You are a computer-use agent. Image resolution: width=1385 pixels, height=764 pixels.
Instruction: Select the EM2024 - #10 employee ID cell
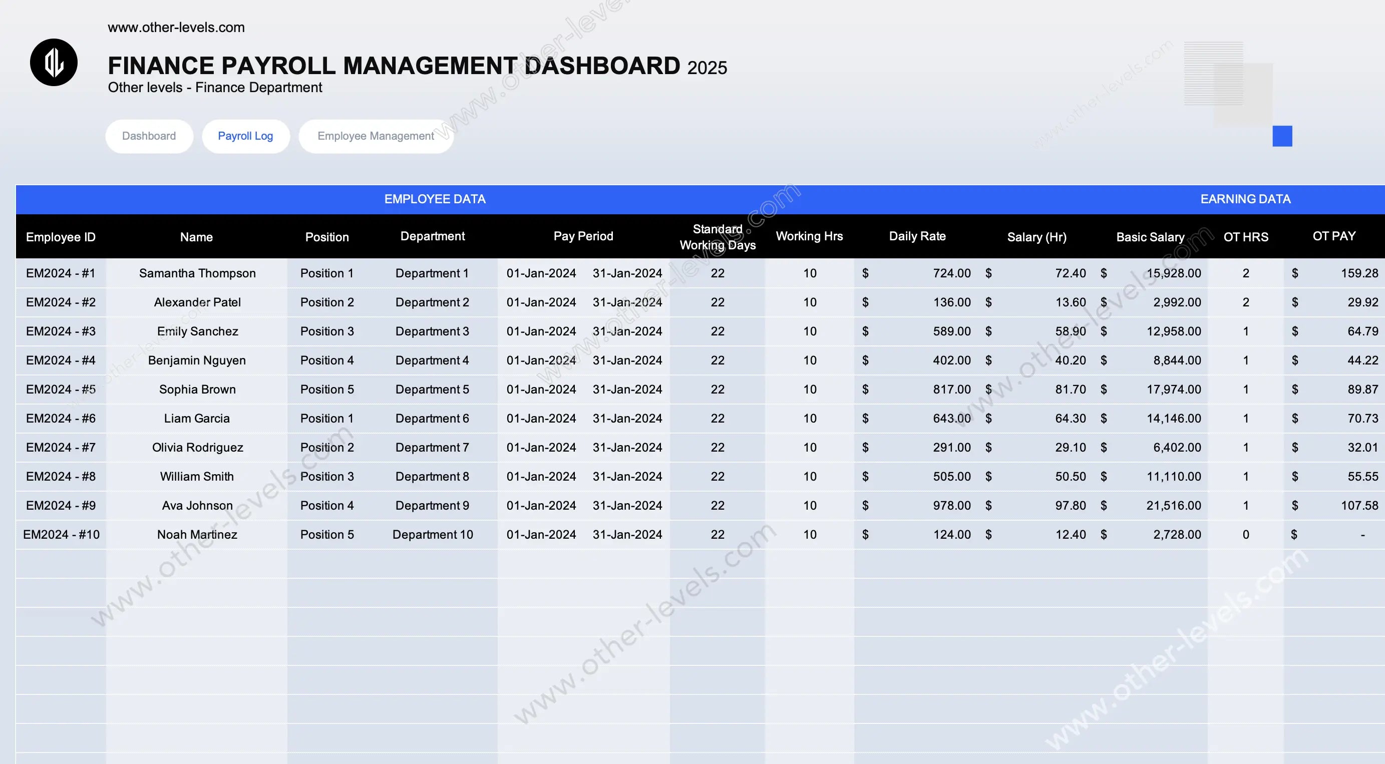click(x=61, y=534)
